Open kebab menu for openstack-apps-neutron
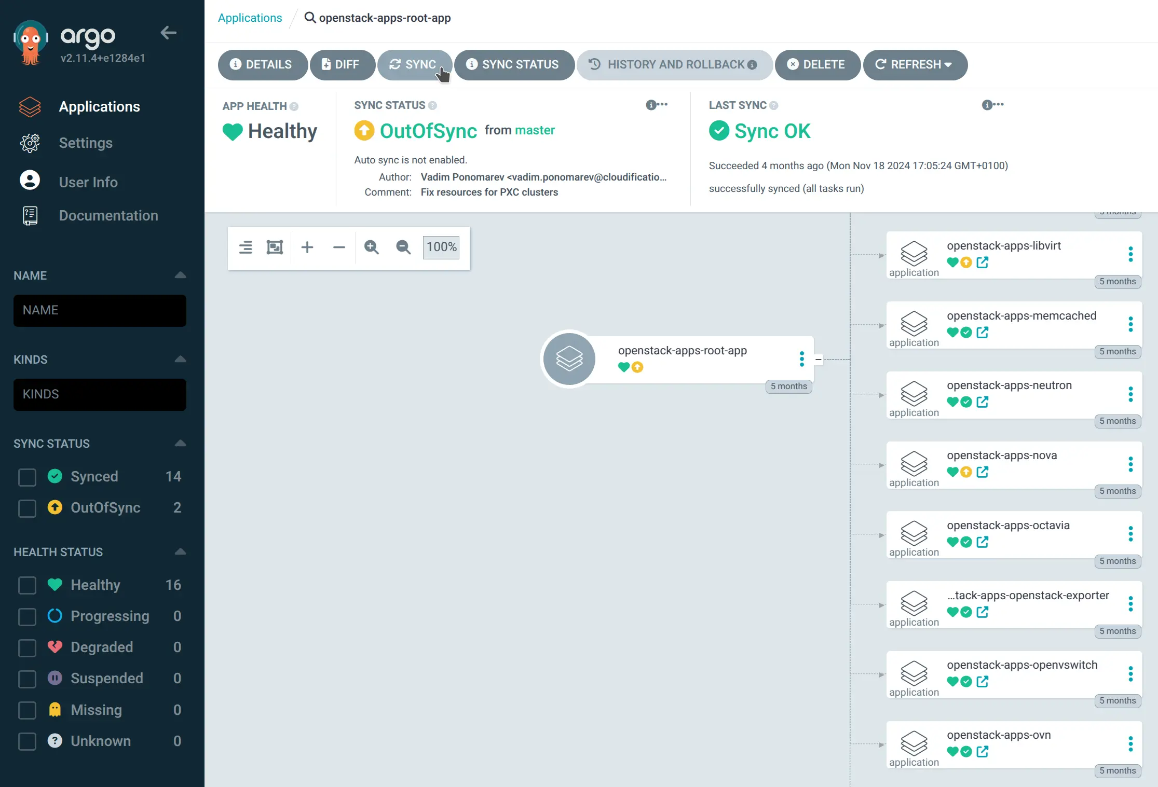1158x787 pixels. point(1130,394)
